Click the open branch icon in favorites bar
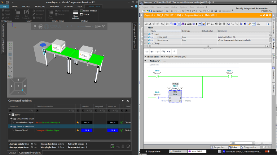The height and width of the screenshot is (155, 277). point(168,52)
